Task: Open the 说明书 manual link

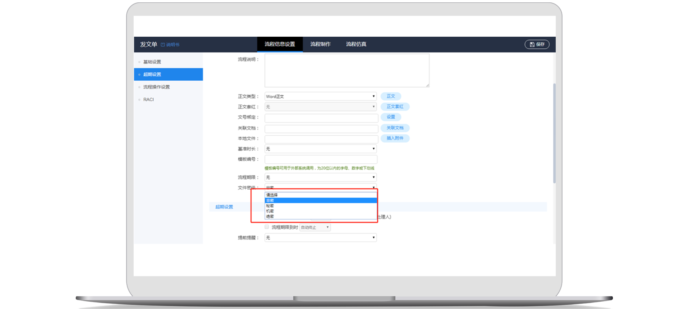Action: coord(170,45)
